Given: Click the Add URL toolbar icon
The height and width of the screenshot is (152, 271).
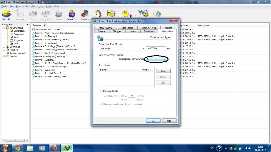Looking at the screenshot, I should 6,15.
